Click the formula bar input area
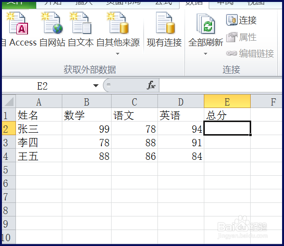Image resolution: width=284 pixels, height=246 pixels. pos(220,85)
